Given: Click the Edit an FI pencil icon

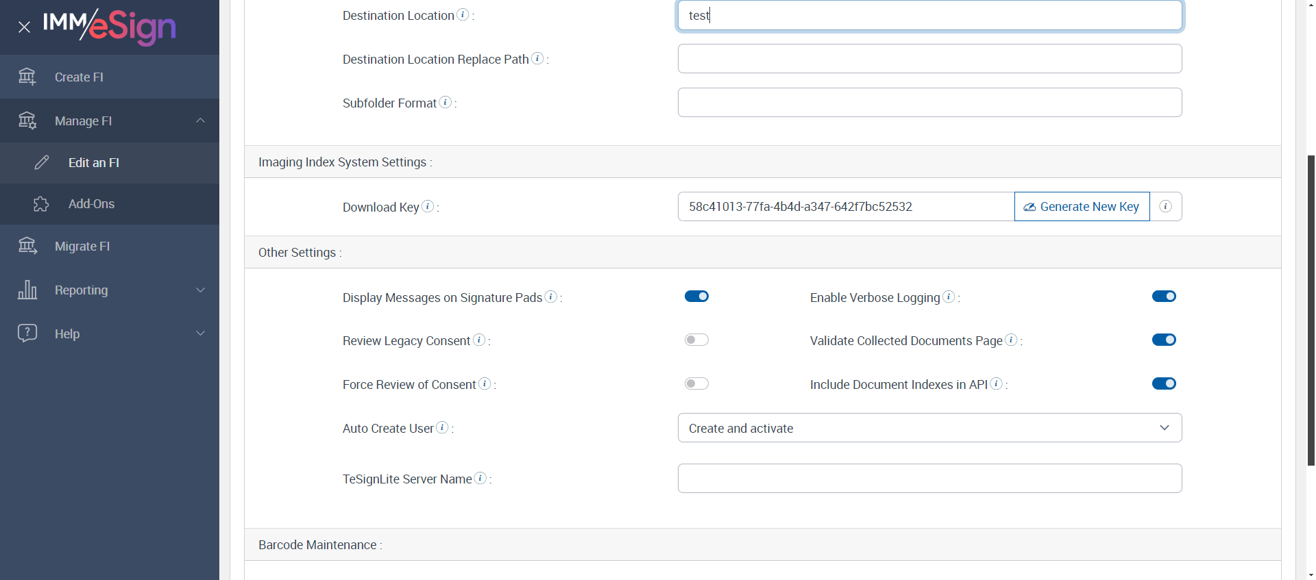Looking at the screenshot, I should click(x=42, y=162).
